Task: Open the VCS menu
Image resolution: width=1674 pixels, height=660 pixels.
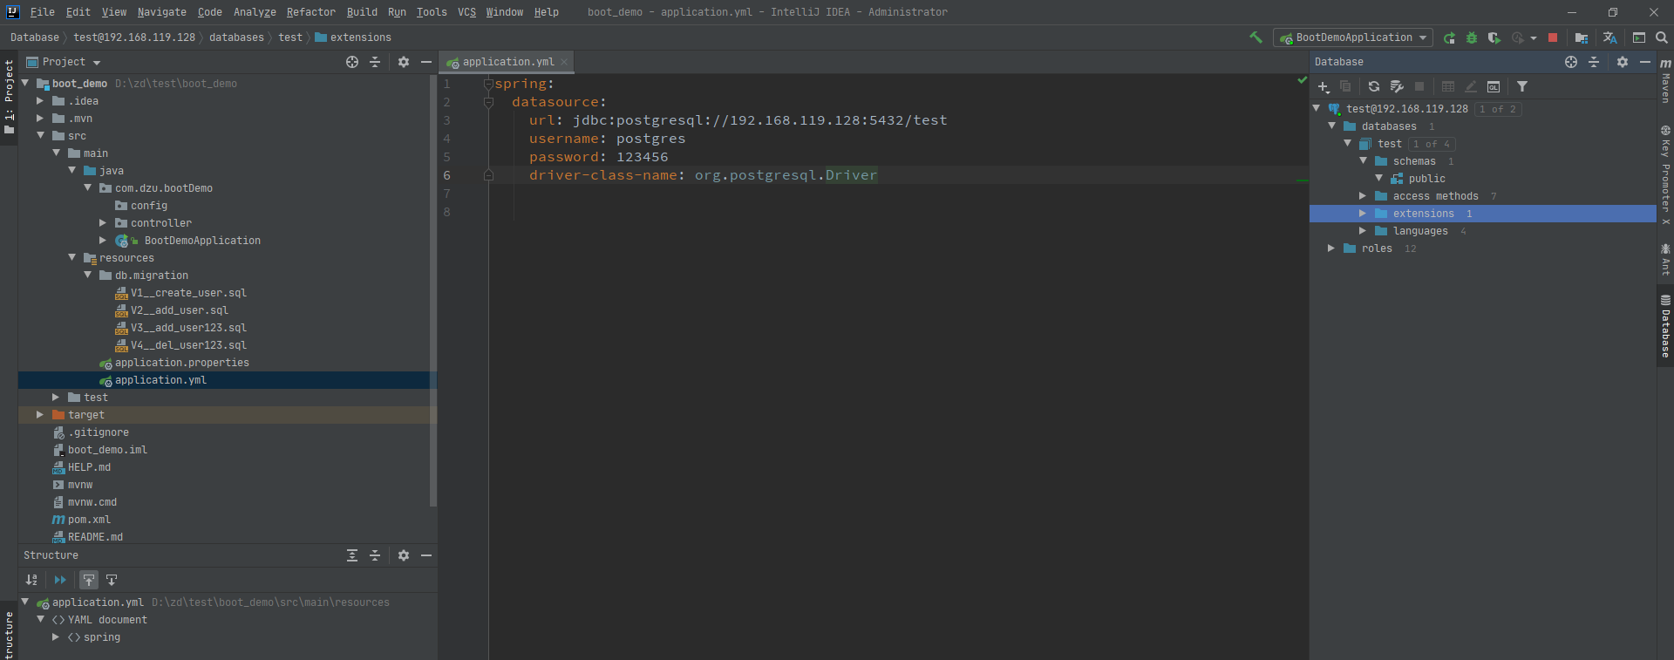Action: point(466,12)
